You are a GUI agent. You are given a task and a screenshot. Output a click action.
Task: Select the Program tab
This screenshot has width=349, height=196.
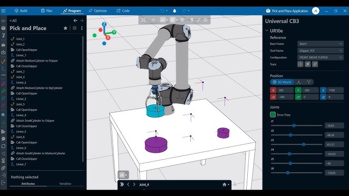[x=72, y=11]
